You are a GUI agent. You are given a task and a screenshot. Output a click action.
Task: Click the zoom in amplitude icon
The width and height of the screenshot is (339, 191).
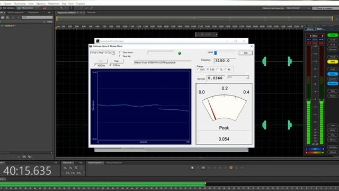click(x=65, y=168)
